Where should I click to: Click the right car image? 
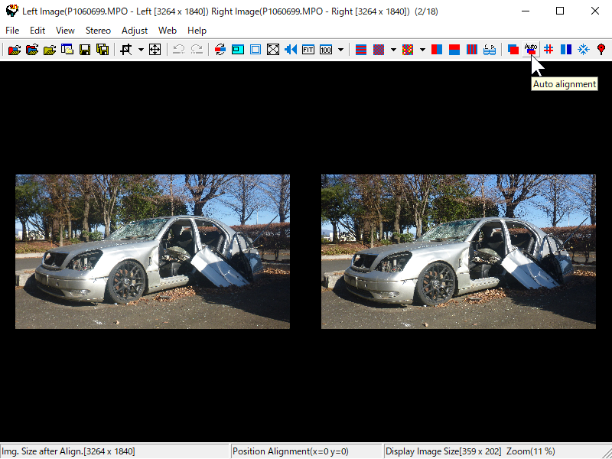(458, 252)
